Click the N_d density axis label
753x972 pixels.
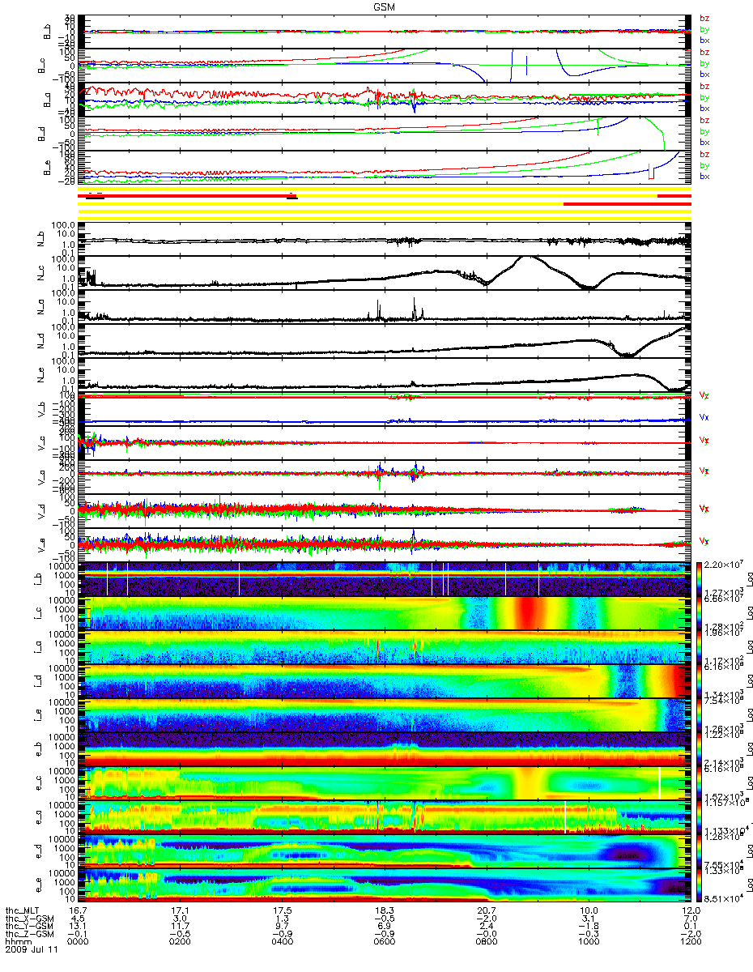coord(41,341)
